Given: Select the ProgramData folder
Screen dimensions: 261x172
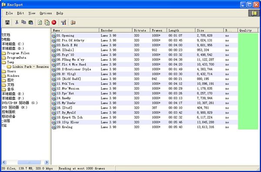Looking at the screenshot, I should [17, 58].
